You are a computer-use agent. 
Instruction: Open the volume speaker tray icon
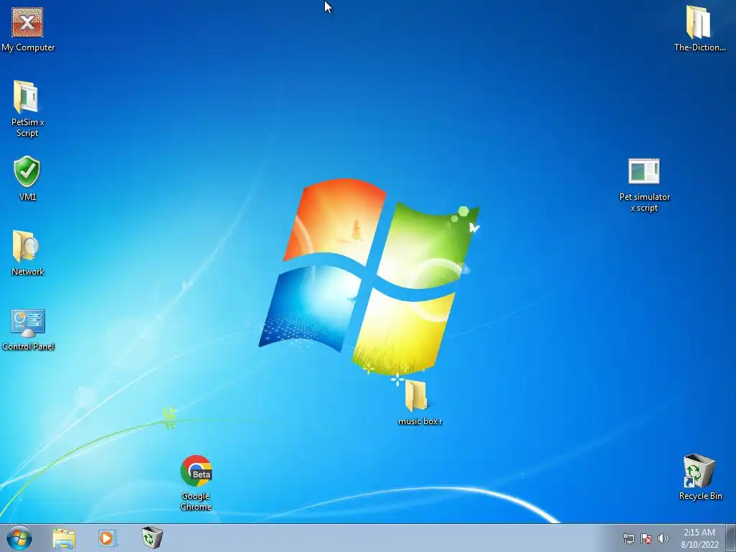coord(663,538)
